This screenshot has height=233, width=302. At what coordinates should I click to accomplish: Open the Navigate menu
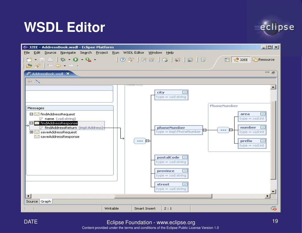[68, 52]
